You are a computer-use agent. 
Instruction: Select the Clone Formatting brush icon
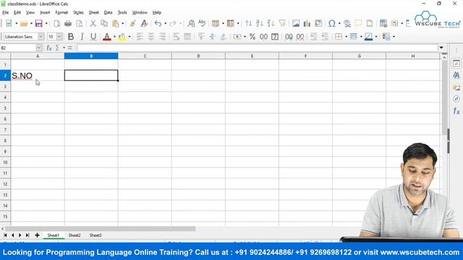coord(132,23)
